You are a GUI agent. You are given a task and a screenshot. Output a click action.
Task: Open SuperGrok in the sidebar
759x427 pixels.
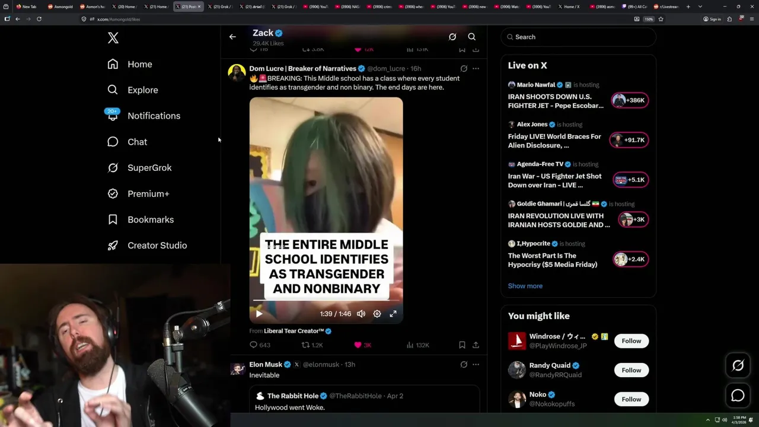coord(139,168)
